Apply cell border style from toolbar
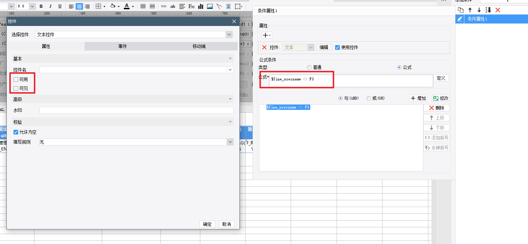The image size is (528, 244). pos(99,6)
